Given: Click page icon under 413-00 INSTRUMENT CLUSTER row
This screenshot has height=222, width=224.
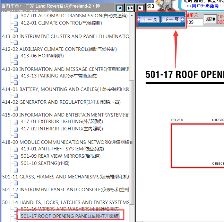Looking at the screenshot, I should click(16, 43).
